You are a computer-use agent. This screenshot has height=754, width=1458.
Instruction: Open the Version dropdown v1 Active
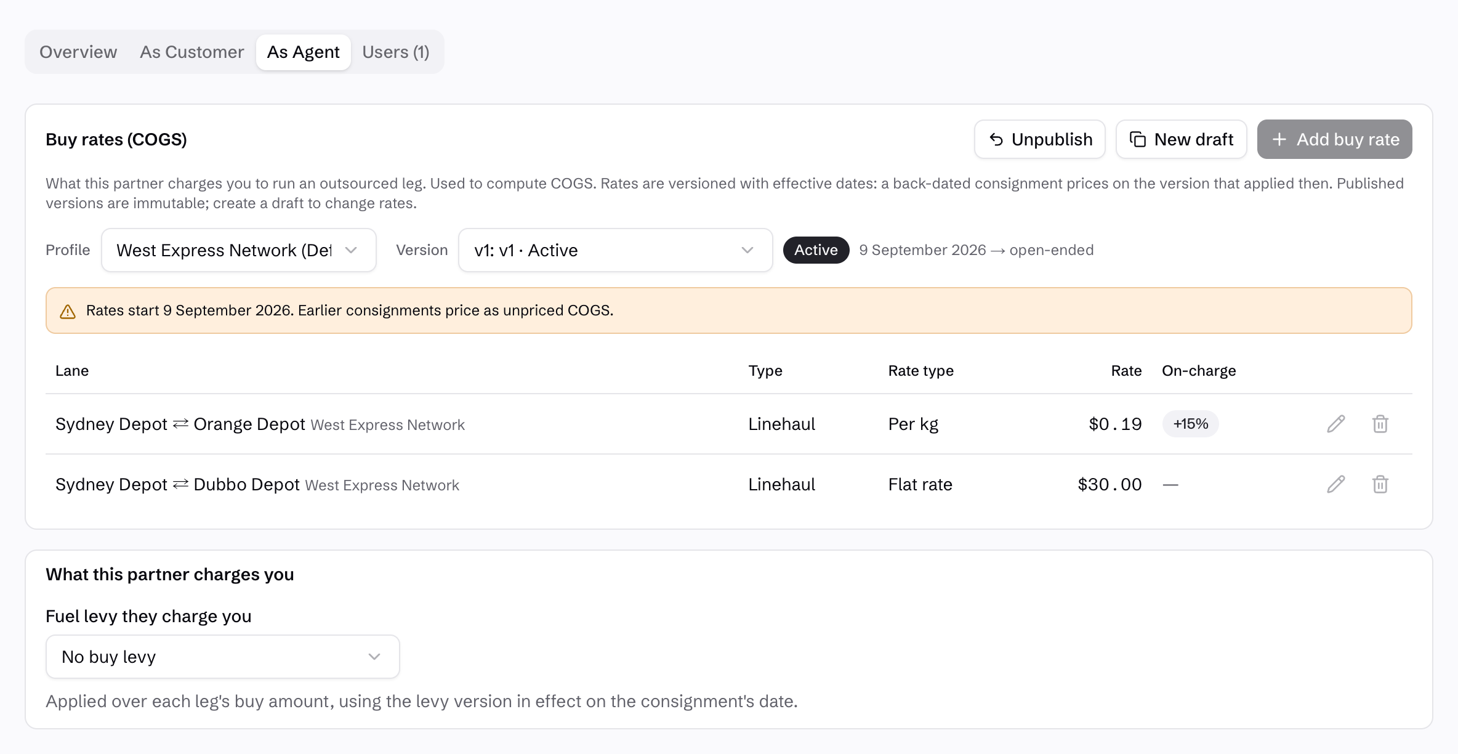click(x=615, y=250)
